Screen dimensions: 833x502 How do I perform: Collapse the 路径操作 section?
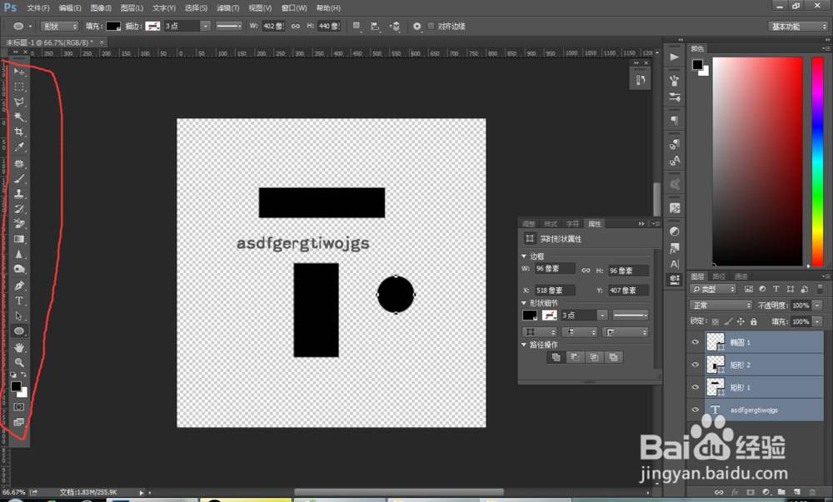point(524,345)
